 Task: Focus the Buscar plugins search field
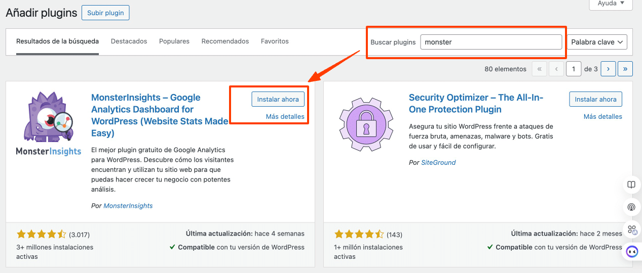point(490,42)
